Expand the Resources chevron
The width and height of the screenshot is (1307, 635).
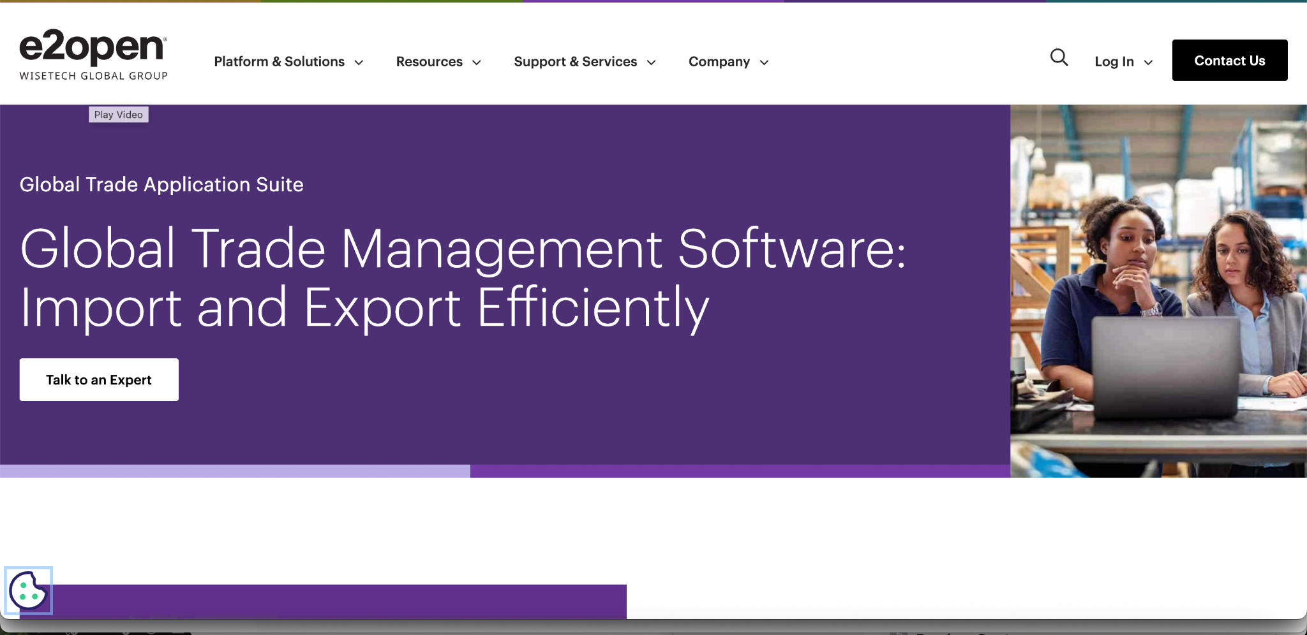point(476,62)
